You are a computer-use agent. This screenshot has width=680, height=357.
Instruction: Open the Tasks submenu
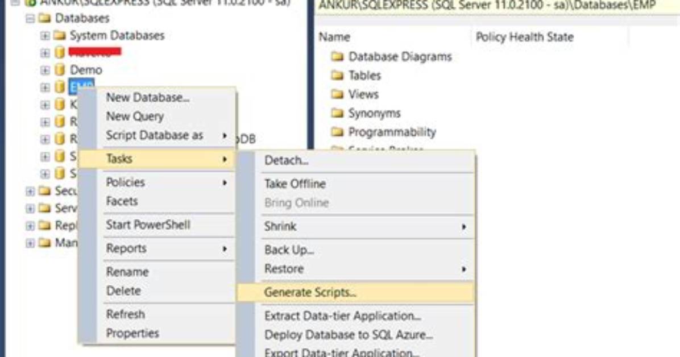pos(157,159)
